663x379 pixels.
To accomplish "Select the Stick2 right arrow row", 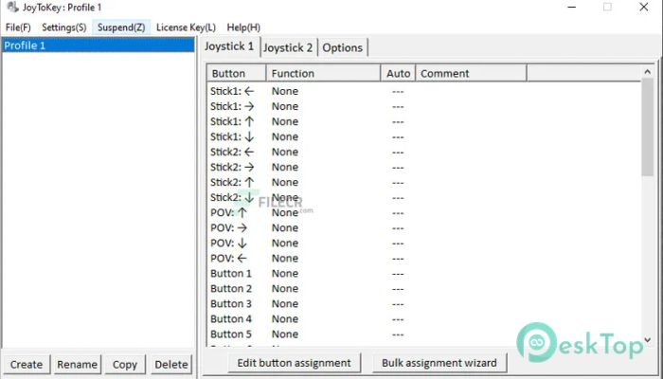I will [424, 168].
